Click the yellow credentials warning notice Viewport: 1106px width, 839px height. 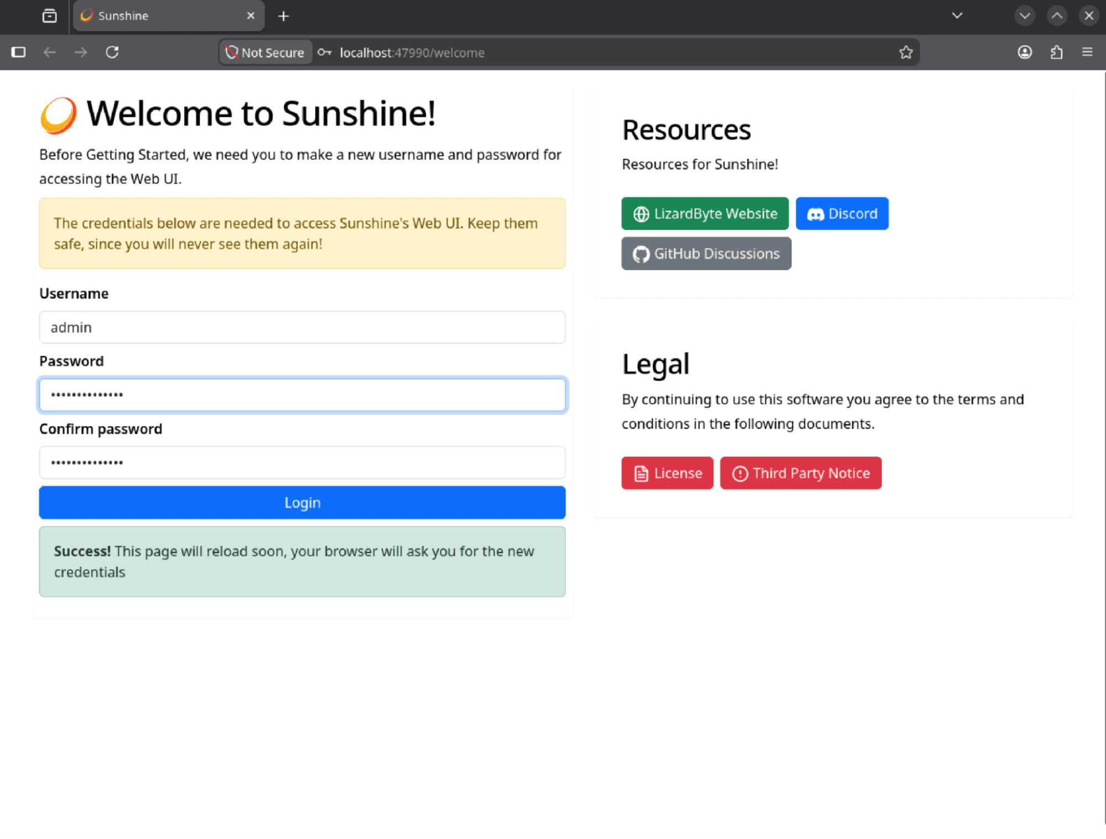pos(302,234)
